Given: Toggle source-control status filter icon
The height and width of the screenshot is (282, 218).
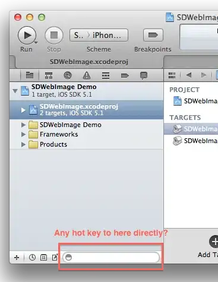Looking at the screenshot, I should [43, 258].
